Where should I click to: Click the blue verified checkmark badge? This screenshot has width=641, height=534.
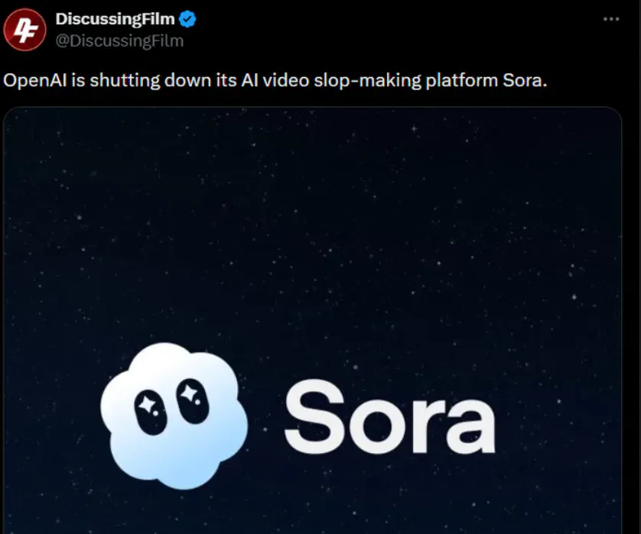pyautogui.click(x=187, y=19)
